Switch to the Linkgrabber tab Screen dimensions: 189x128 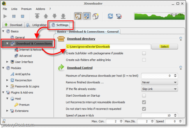(x=36, y=25)
